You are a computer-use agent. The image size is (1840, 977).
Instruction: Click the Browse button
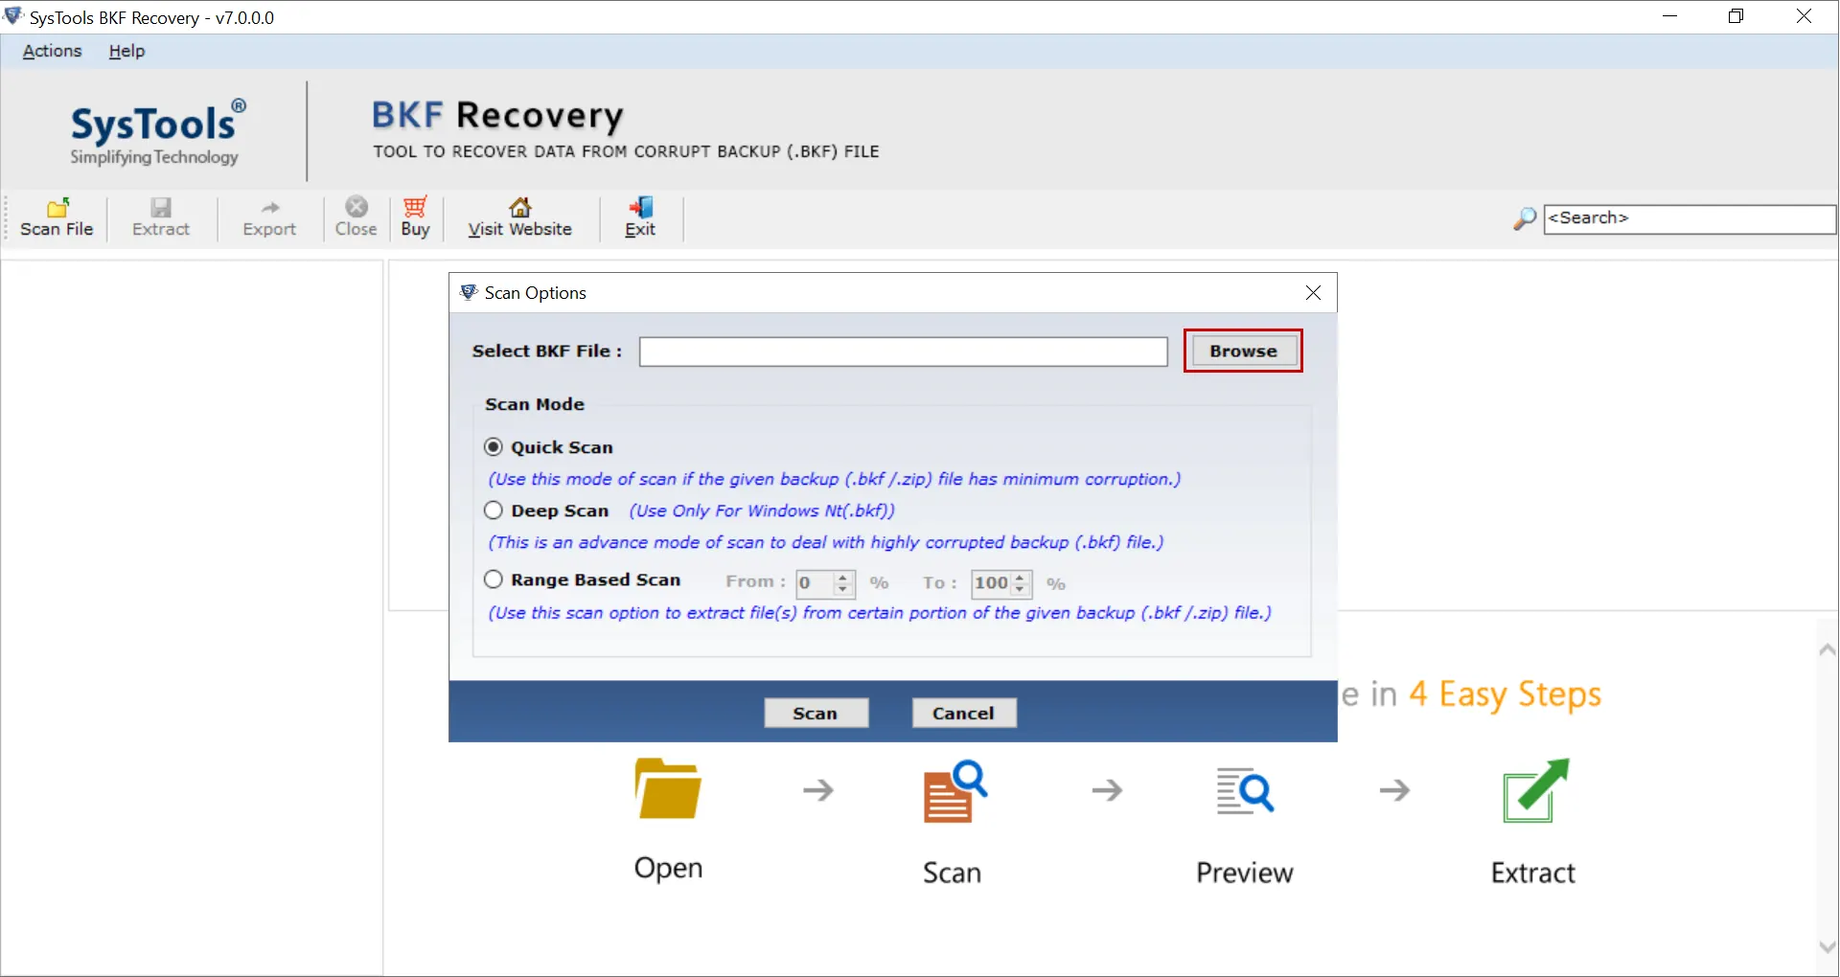coord(1243,351)
